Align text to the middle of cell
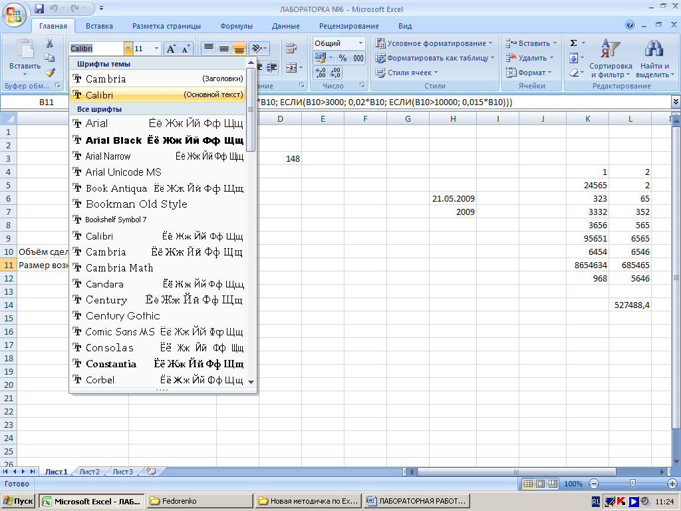The width and height of the screenshot is (681, 511). (x=224, y=48)
